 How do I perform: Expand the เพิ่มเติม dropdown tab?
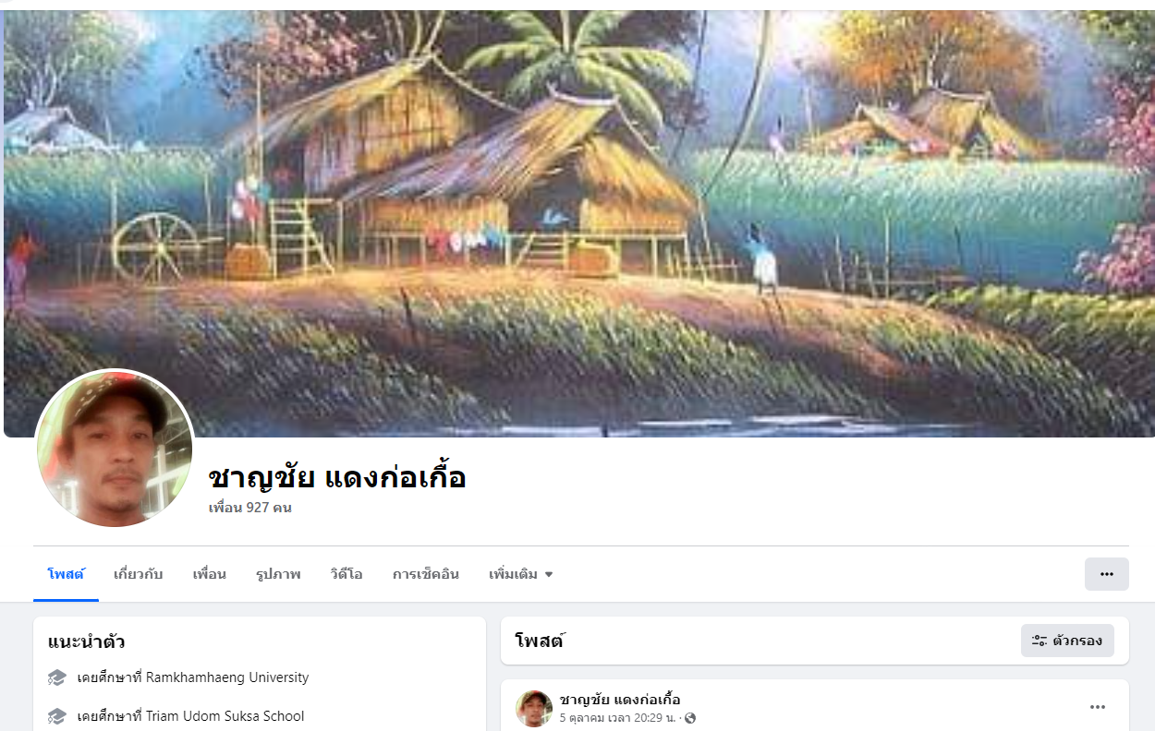521,574
